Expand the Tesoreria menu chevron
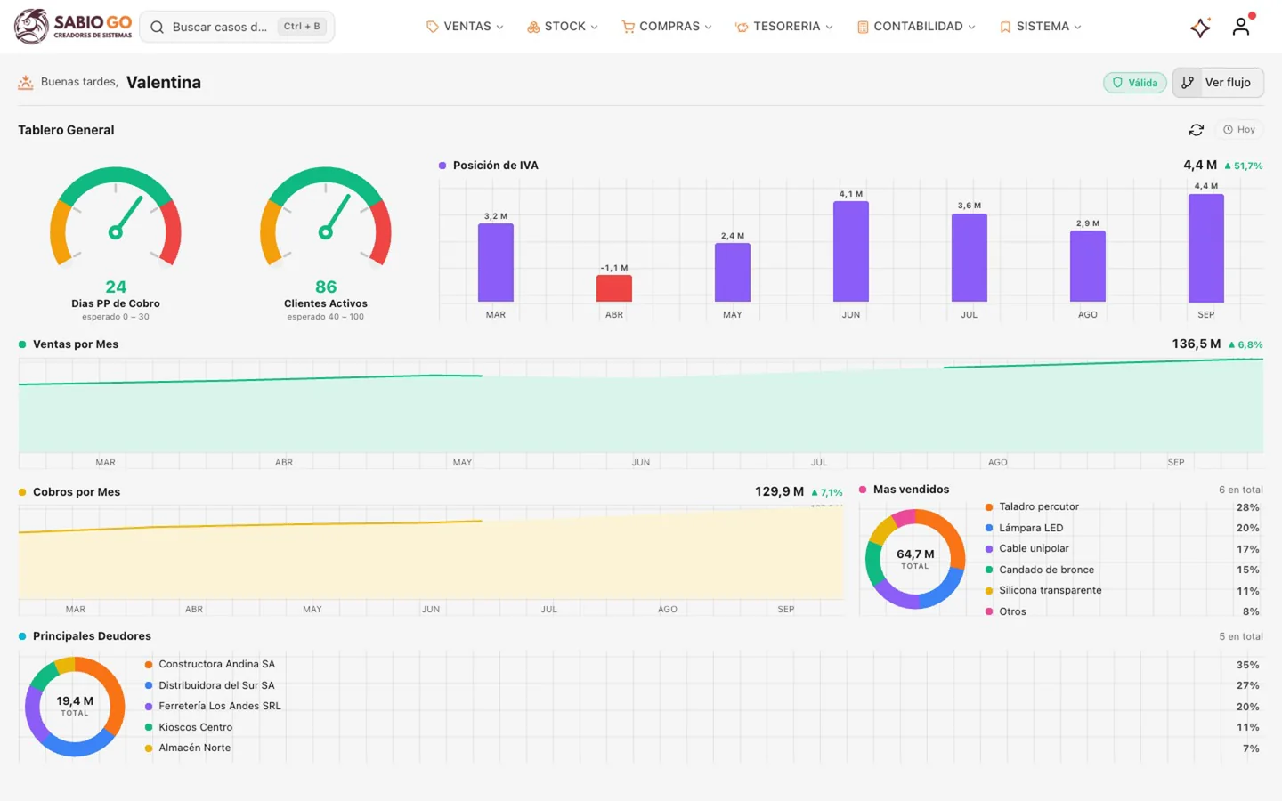Image resolution: width=1282 pixels, height=801 pixels. (829, 27)
